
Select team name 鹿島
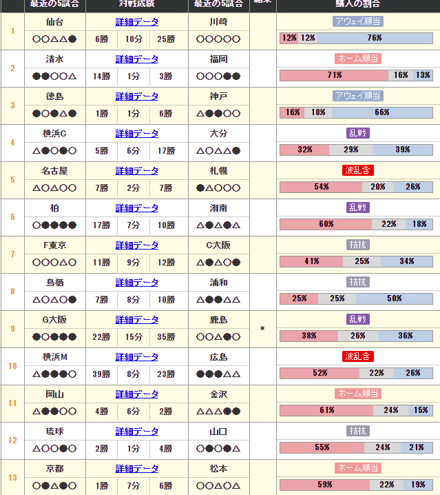[x=218, y=320]
